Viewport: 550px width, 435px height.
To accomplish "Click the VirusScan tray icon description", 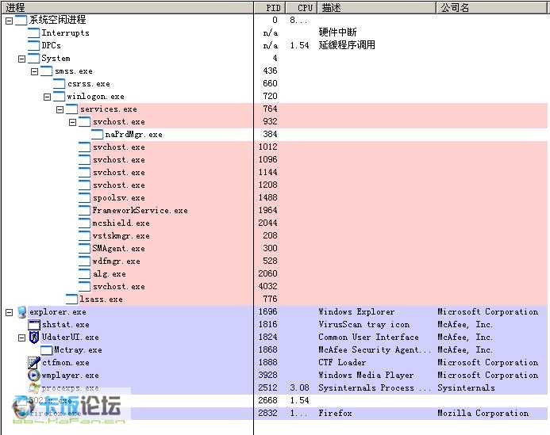I will click(x=363, y=324).
